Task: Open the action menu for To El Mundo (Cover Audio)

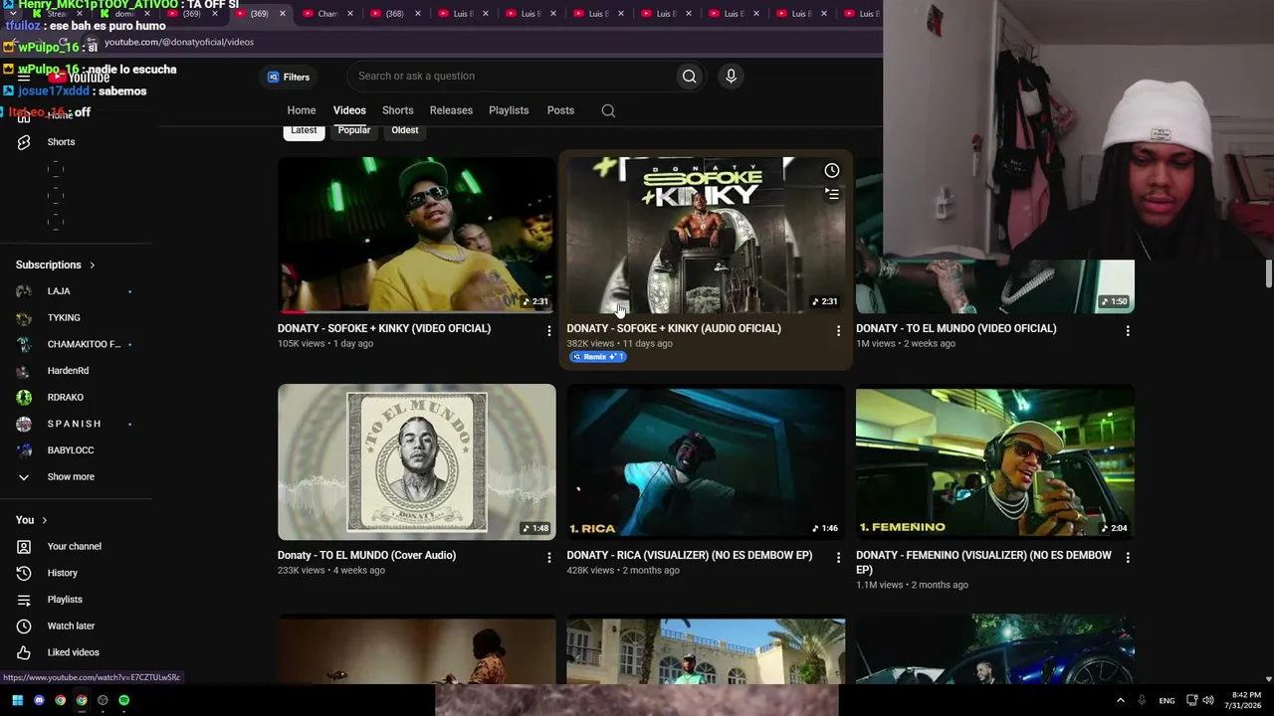Action: (x=548, y=557)
